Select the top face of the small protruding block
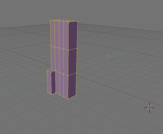 (51, 70)
